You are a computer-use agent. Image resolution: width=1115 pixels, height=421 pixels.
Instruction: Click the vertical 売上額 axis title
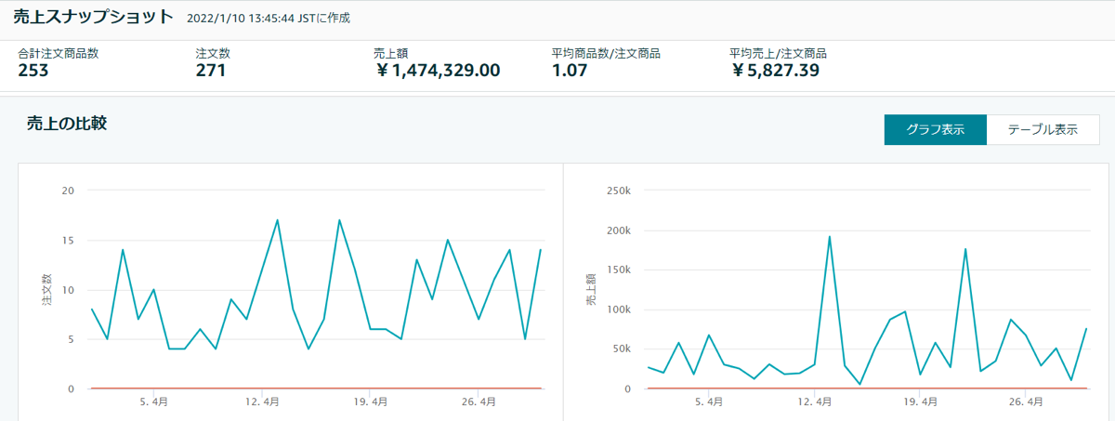coord(591,290)
